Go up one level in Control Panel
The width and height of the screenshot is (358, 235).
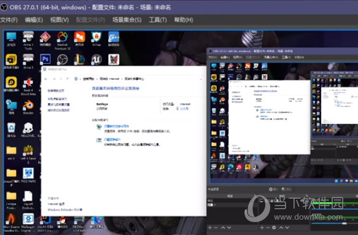pos(68,79)
